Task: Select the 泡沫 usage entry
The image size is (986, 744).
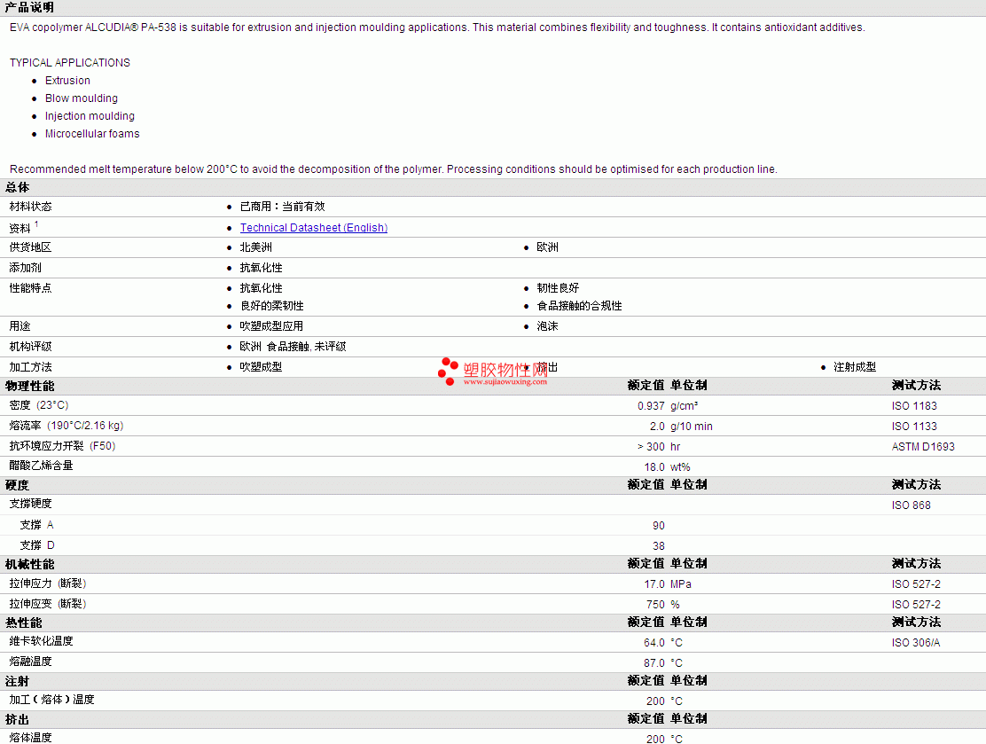Action: [x=547, y=325]
